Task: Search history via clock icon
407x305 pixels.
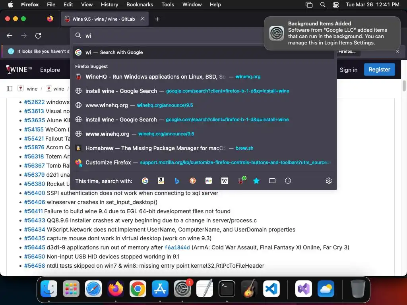Action: tap(288, 181)
